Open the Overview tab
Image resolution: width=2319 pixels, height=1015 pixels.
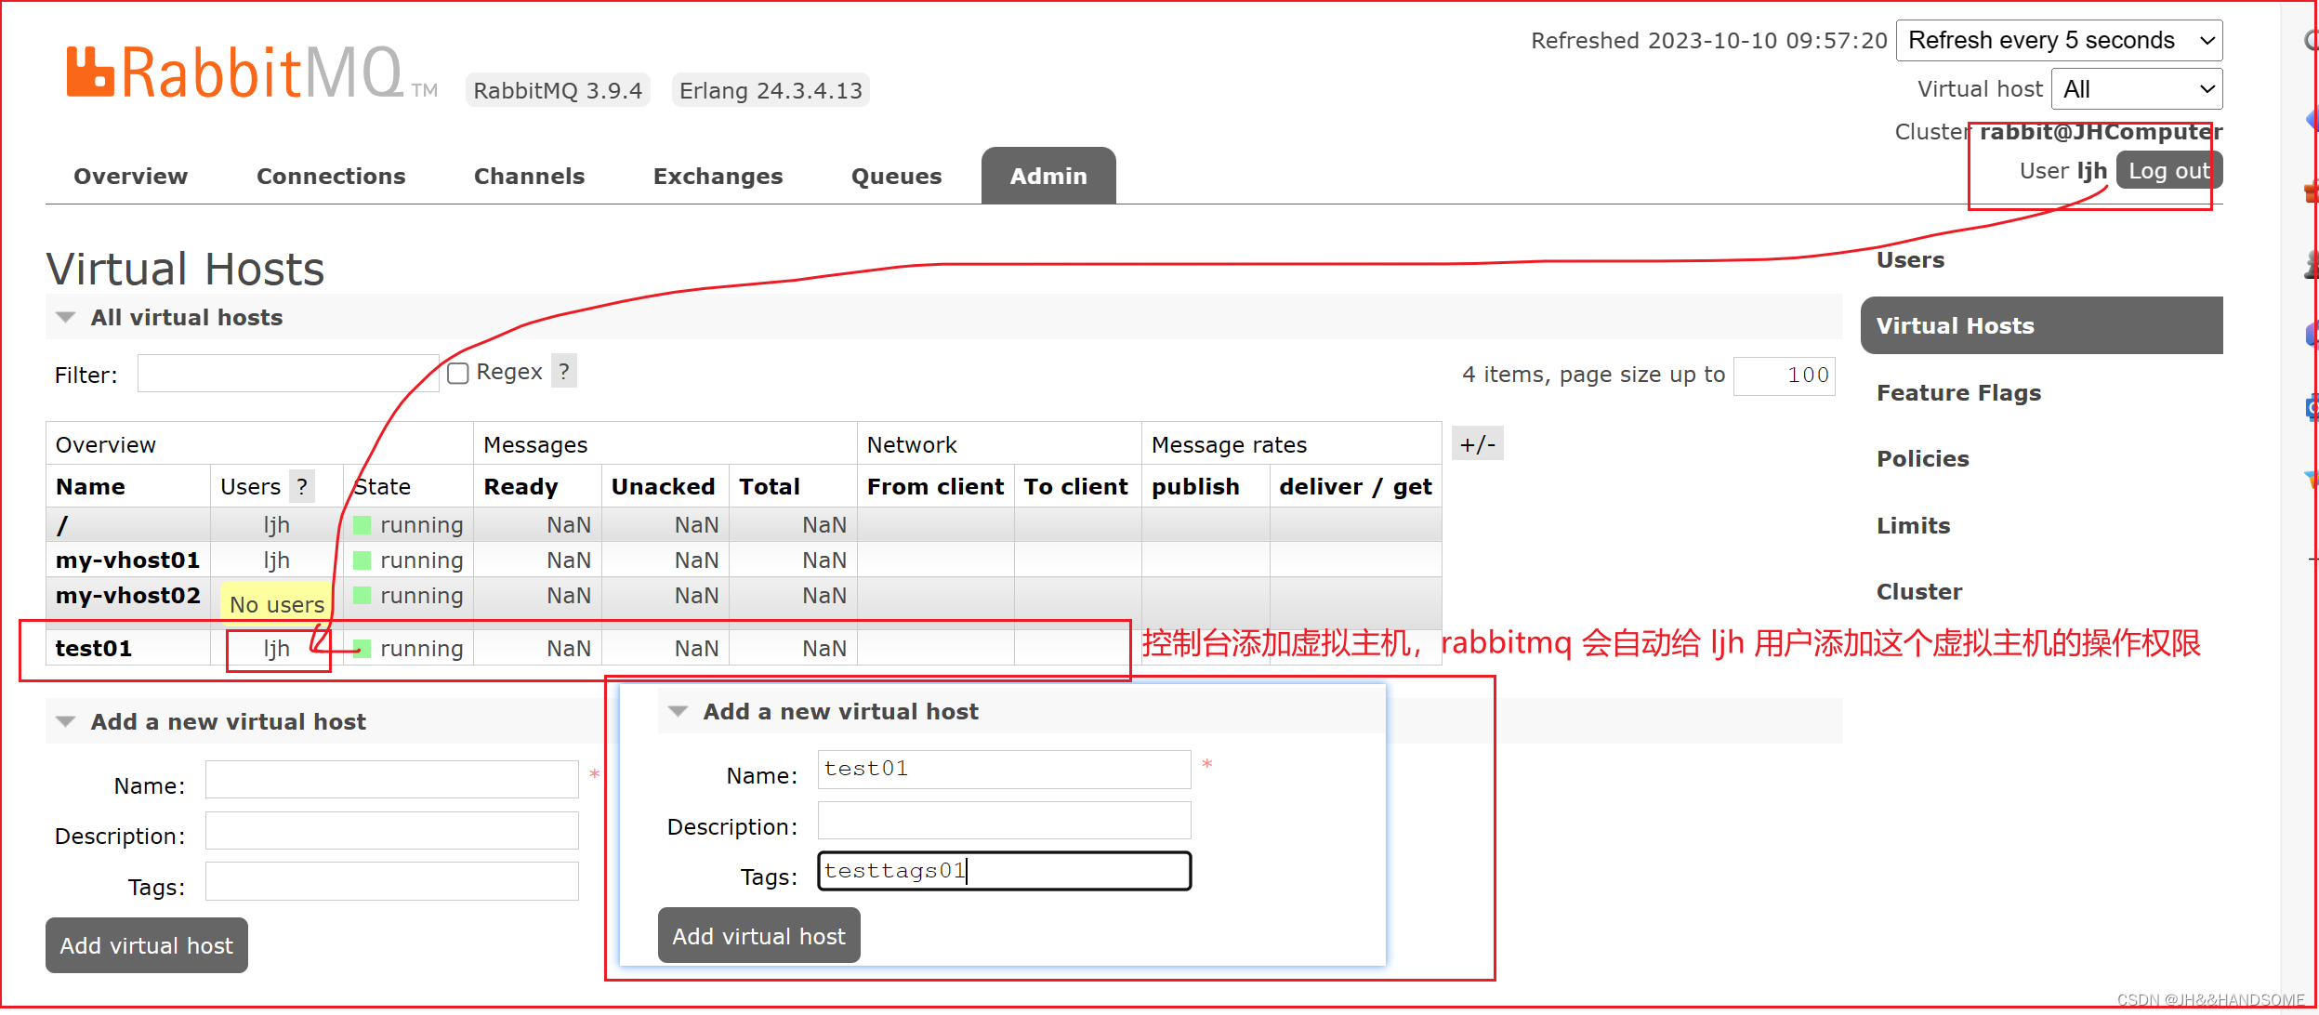click(131, 176)
